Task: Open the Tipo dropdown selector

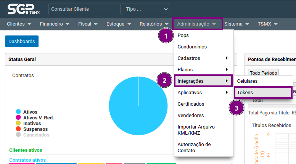Action: click(x=145, y=9)
